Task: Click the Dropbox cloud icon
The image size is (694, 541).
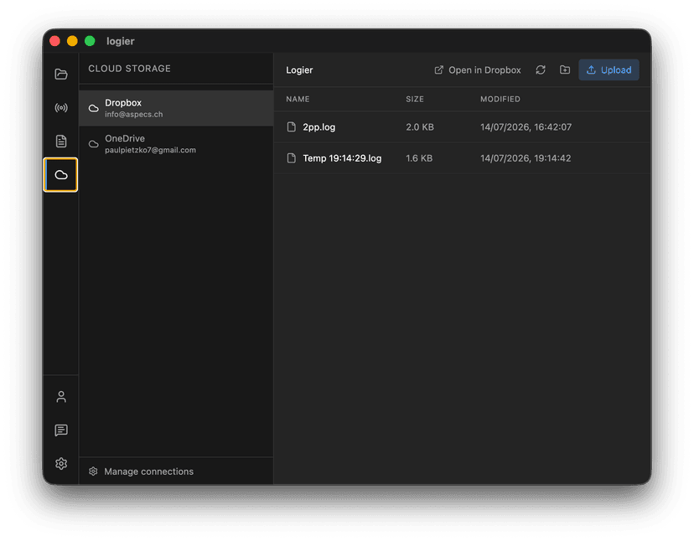Action: point(93,108)
